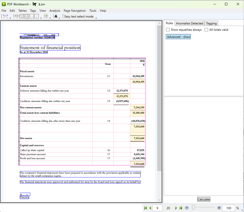
Task: Click the zoom out minus icon
Action: pyautogui.click(x=187, y=208)
